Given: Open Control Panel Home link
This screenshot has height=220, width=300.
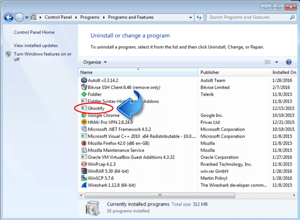Looking at the screenshot, I should [x=34, y=32].
